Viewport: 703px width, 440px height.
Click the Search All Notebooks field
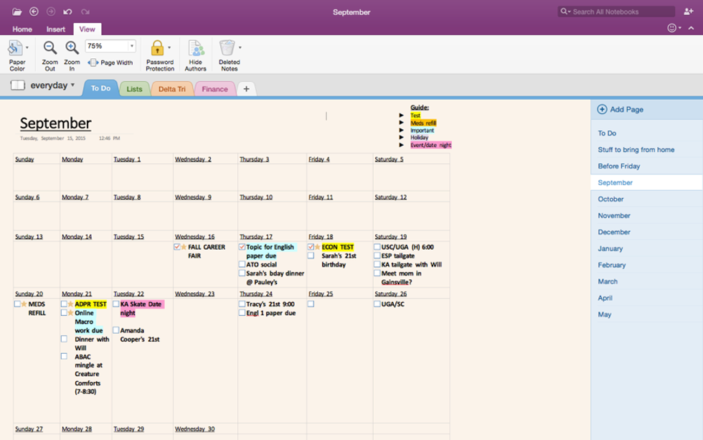(x=621, y=11)
